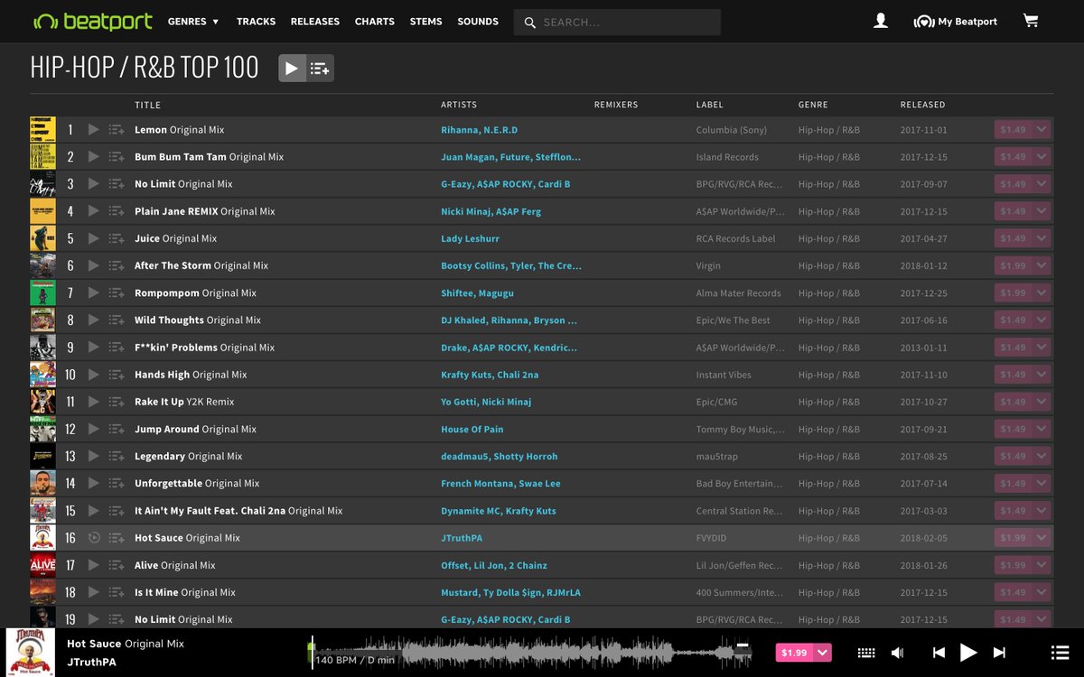Go to the Beatport home logo

93,21
